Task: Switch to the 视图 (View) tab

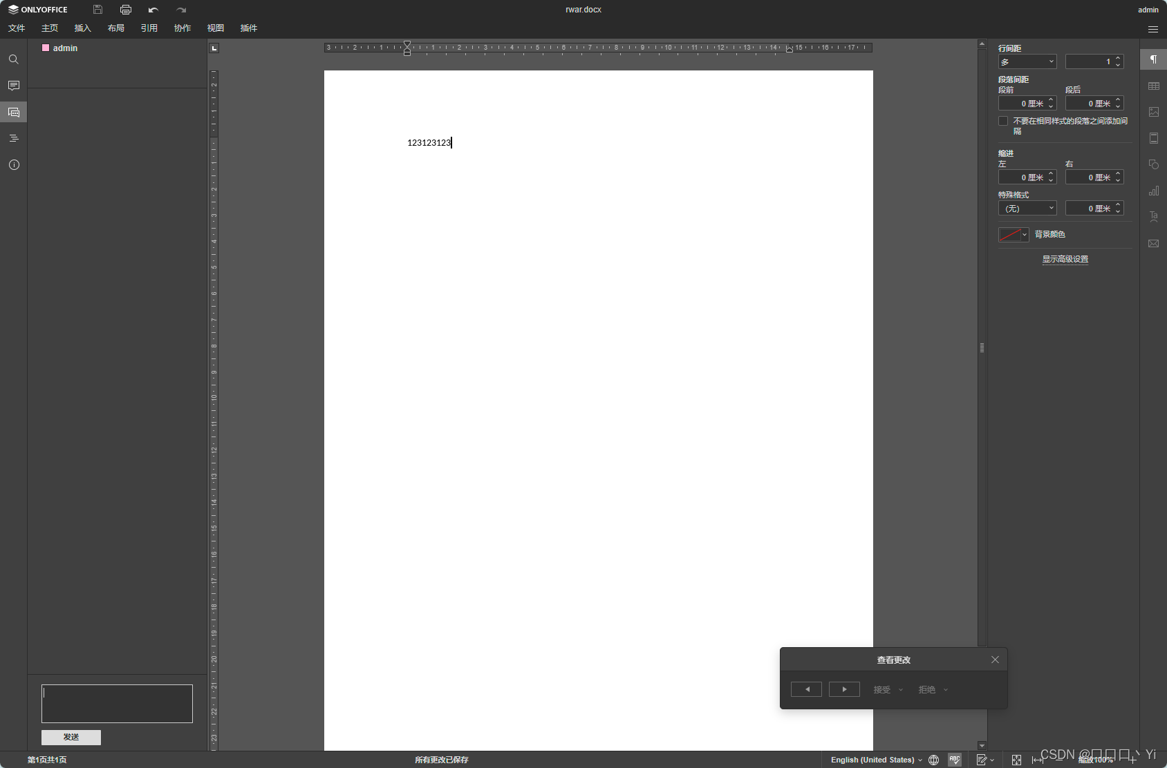Action: coord(216,28)
